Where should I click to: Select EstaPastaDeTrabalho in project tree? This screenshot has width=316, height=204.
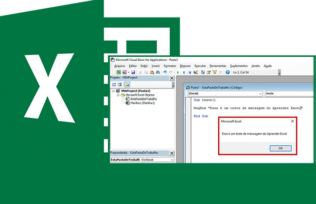pos(143,99)
